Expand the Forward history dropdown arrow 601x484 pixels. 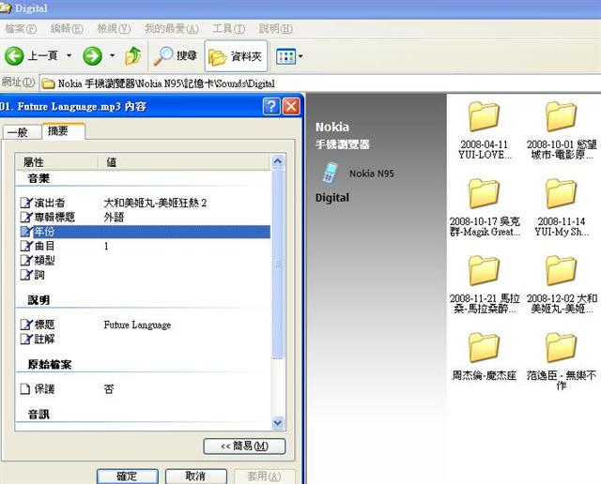coord(113,55)
